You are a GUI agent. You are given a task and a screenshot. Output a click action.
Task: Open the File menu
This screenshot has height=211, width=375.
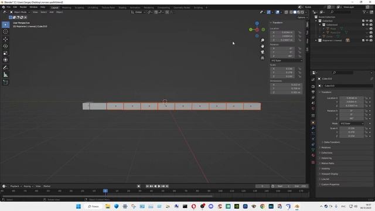pos(9,7)
